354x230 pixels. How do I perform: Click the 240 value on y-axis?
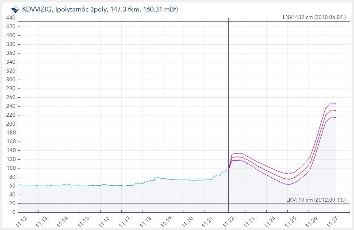coord(11,106)
